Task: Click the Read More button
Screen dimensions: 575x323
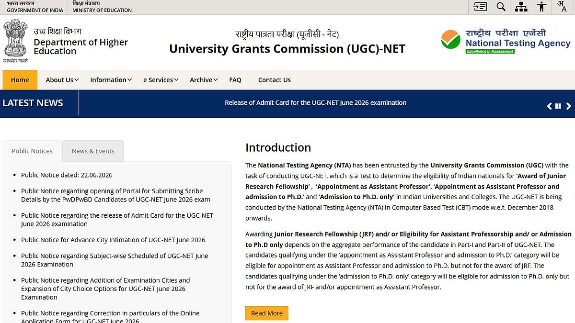Action: pos(267,313)
